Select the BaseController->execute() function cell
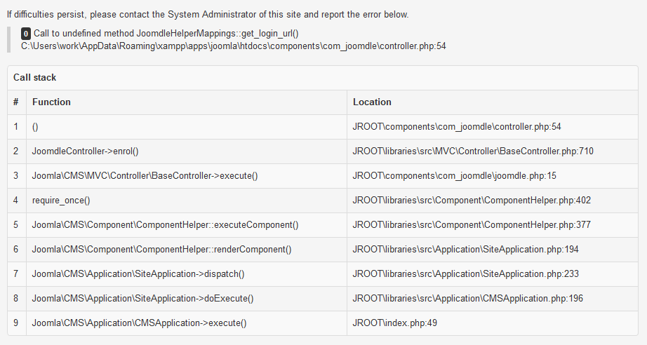 pyautogui.click(x=145, y=175)
